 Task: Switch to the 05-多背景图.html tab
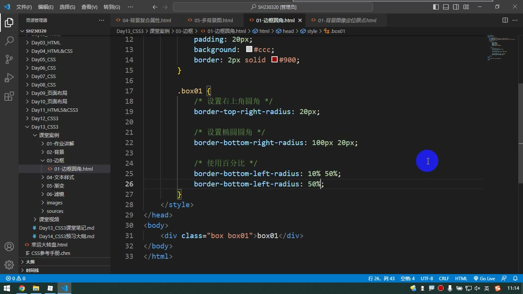coord(214,20)
